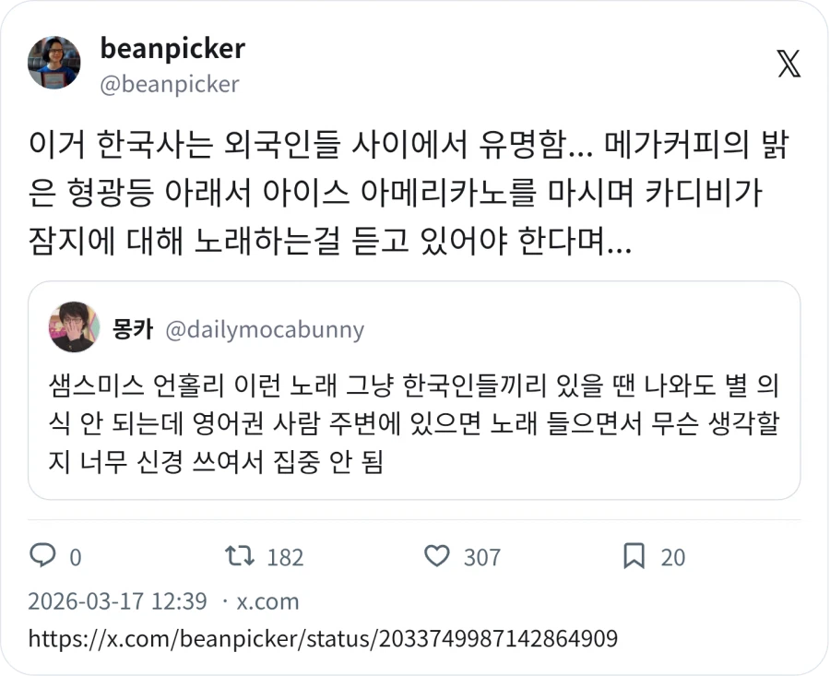This screenshot has height=676, width=830.
Task: Toggle retweet status via the repost icon
Action: pyautogui.click(x=242, y=557)
